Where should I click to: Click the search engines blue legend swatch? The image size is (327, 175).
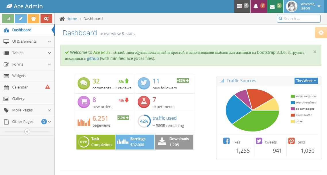coord(293,103)
